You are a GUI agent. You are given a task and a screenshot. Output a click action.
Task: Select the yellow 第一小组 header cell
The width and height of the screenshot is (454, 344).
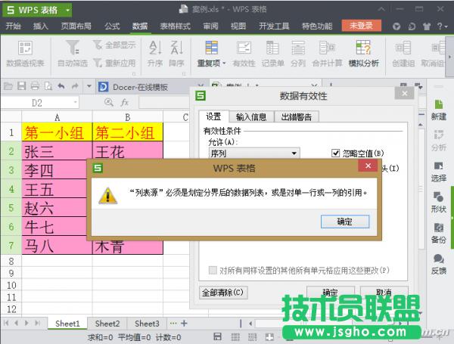point(58,133)
